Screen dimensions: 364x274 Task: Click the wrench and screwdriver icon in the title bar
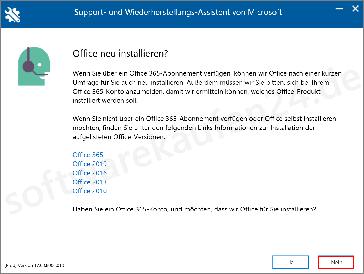tap(12, 15)
